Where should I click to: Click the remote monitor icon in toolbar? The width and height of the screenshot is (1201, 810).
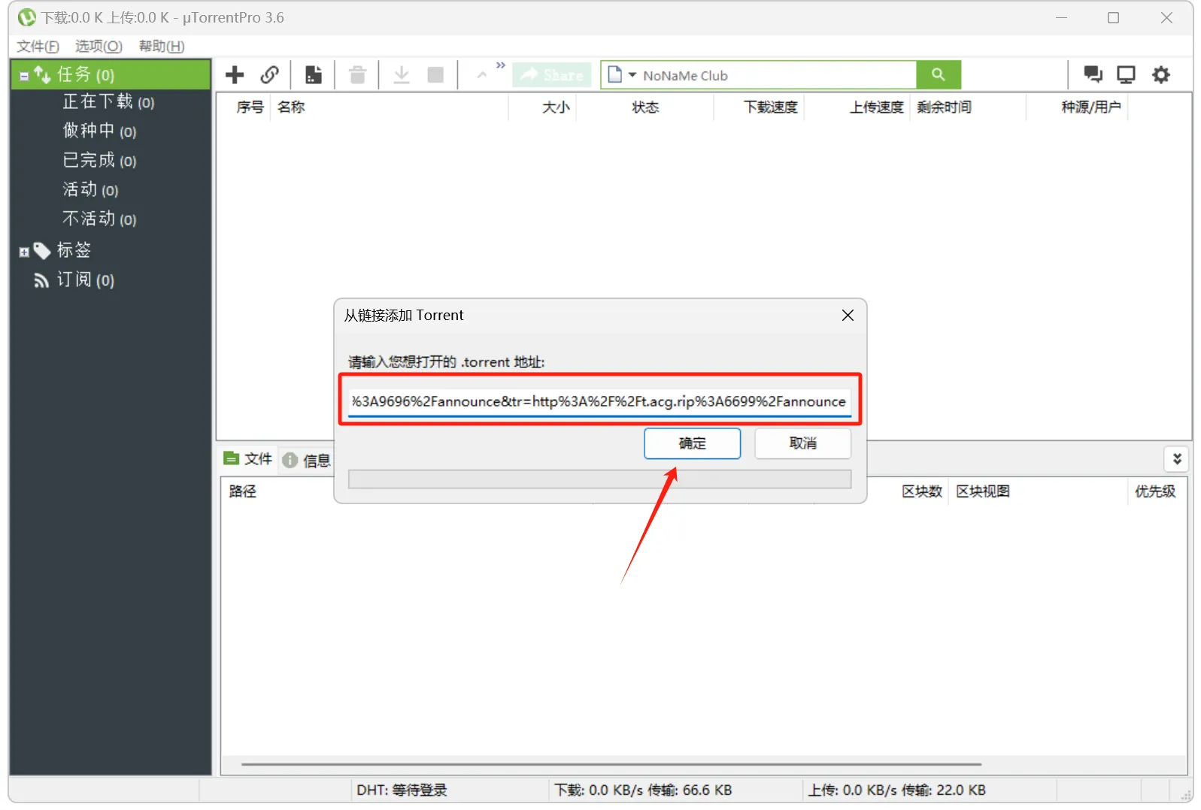tap(1126, 74)
